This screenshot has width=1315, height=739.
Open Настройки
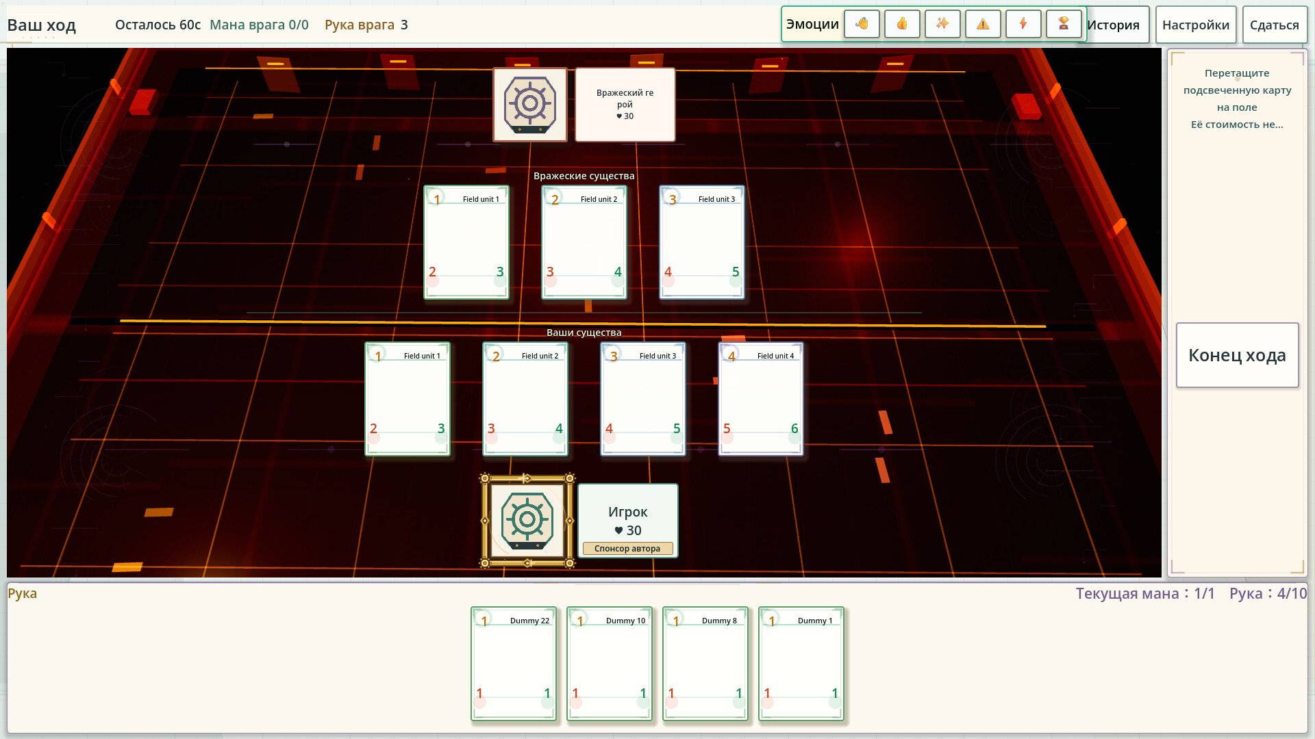(x=1196, y=25)
